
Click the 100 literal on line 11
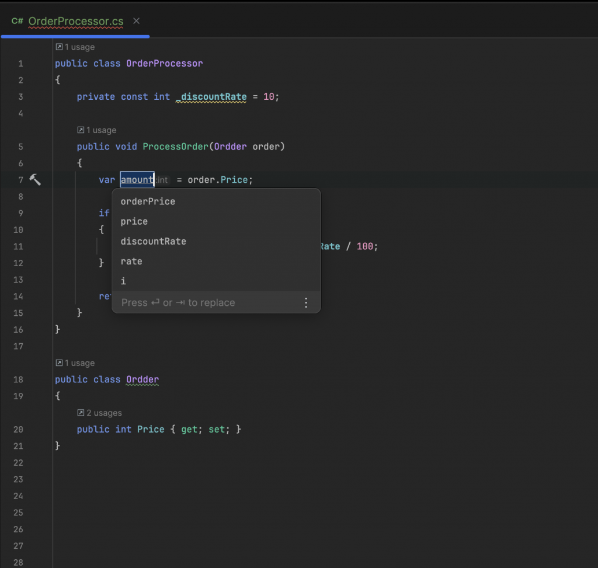(x=365, y=247)
